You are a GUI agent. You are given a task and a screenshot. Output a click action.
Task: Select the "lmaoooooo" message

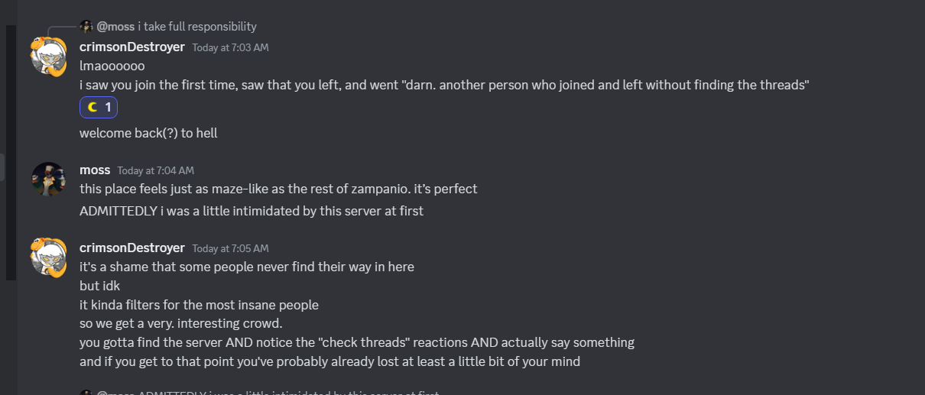(112, 66)
